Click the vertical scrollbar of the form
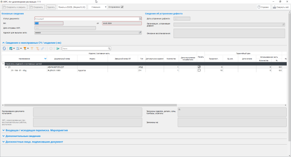This screenshot has height=157, width=291. pos(289,77)
